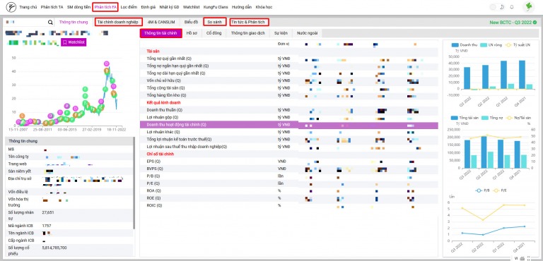Click the scrollbar of the Thông tin chung panel

pos(134,183)
